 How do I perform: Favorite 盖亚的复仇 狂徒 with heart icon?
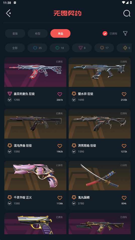click(x=60, y=94)
